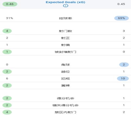Click away xG value 0.45

[x=121, y=4]
